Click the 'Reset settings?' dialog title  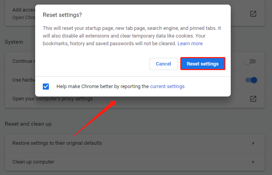point(62,15)
